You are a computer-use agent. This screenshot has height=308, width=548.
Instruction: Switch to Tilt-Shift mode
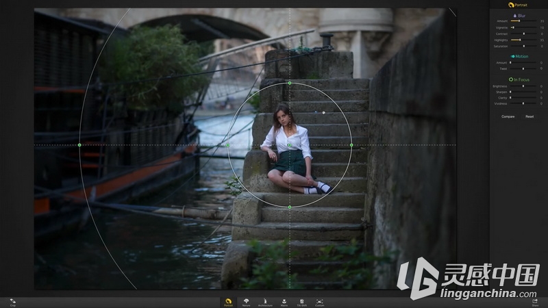click(301, 303)
